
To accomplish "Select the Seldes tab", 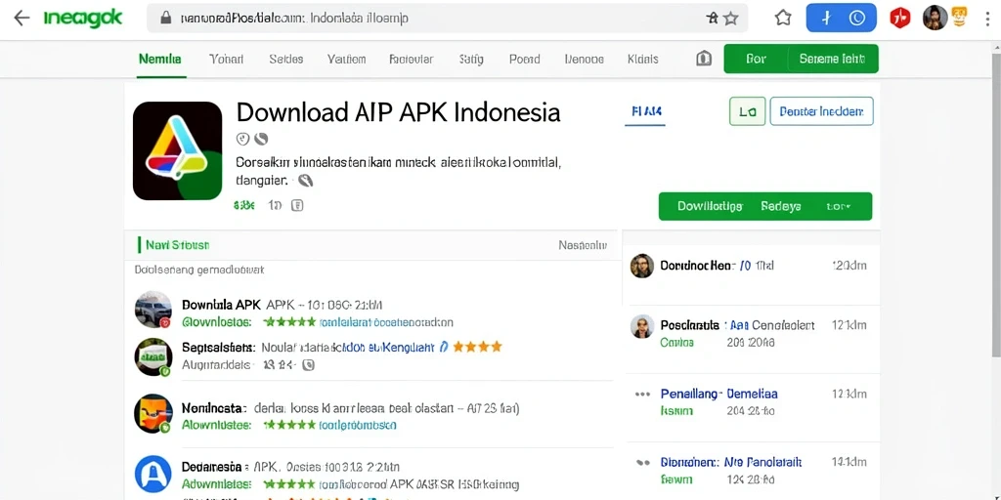I will [x=286, y=60].
